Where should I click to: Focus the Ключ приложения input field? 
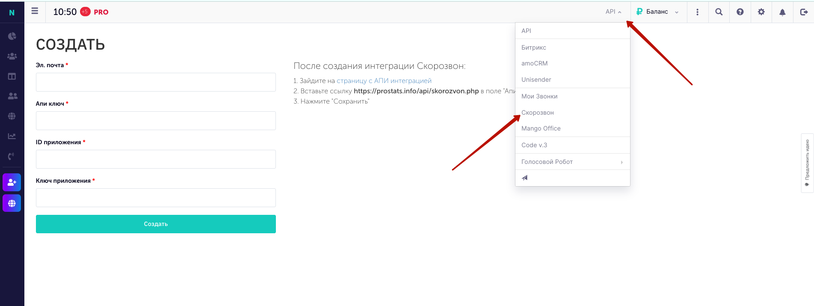(x=156, y=198)
